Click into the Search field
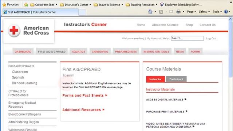Viewport: 233px width, 131px height. 187,38
